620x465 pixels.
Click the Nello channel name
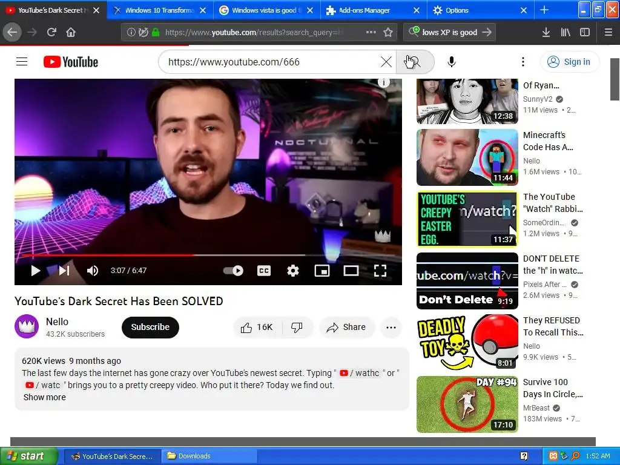(x=57, y=322)
